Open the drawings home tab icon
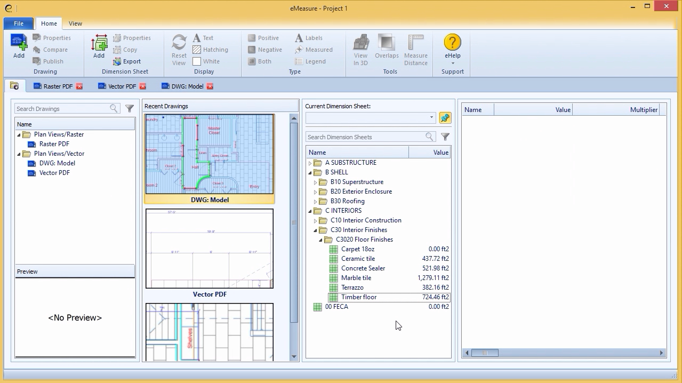 click(x=14, y=86)
